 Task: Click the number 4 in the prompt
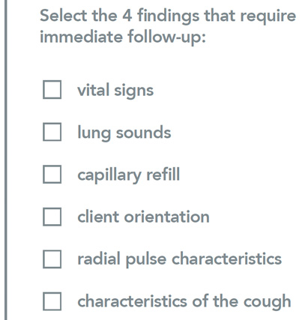point(127,16)
